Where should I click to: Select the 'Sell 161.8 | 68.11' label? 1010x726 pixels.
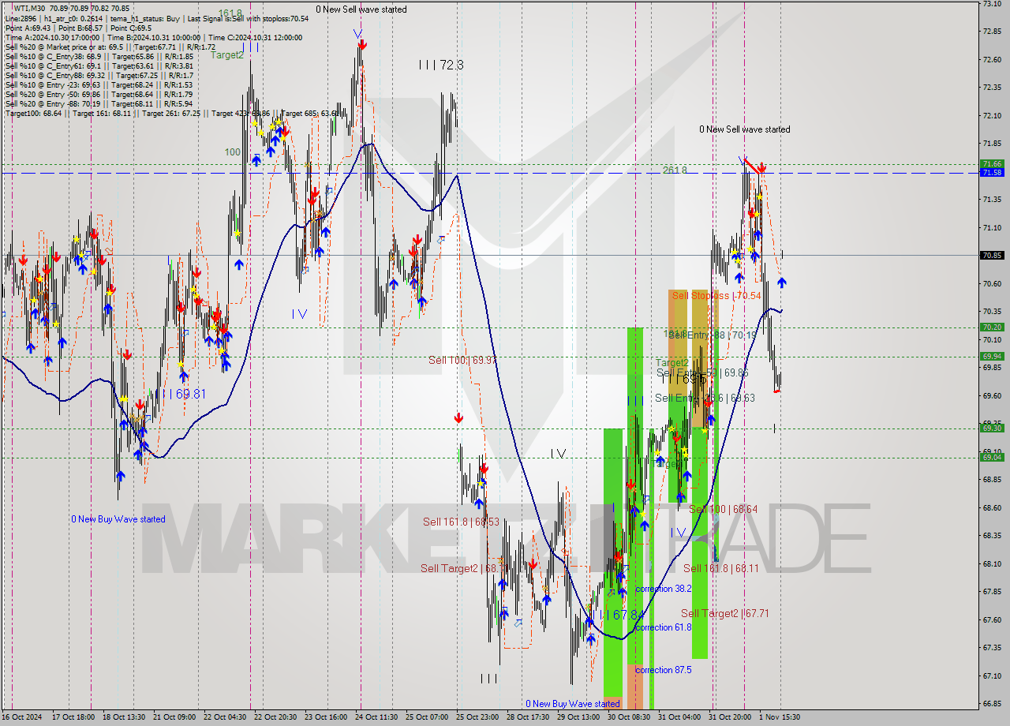click(721, 568)
